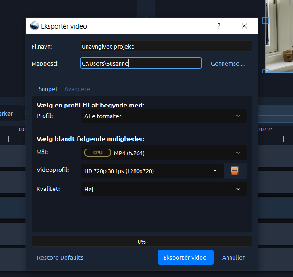Screen dimensions: 293x277
Task: Click the OpenShot logo in the title bar
Action: (x=34, y=26)
